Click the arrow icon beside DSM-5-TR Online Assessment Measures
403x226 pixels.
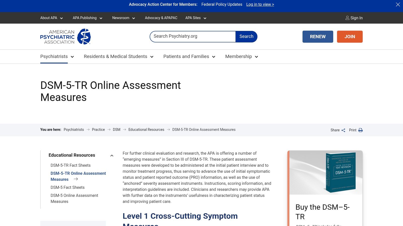click(76, 179)
